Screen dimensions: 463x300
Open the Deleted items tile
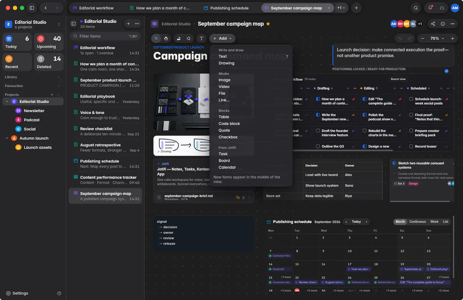[x=48, y=62]
